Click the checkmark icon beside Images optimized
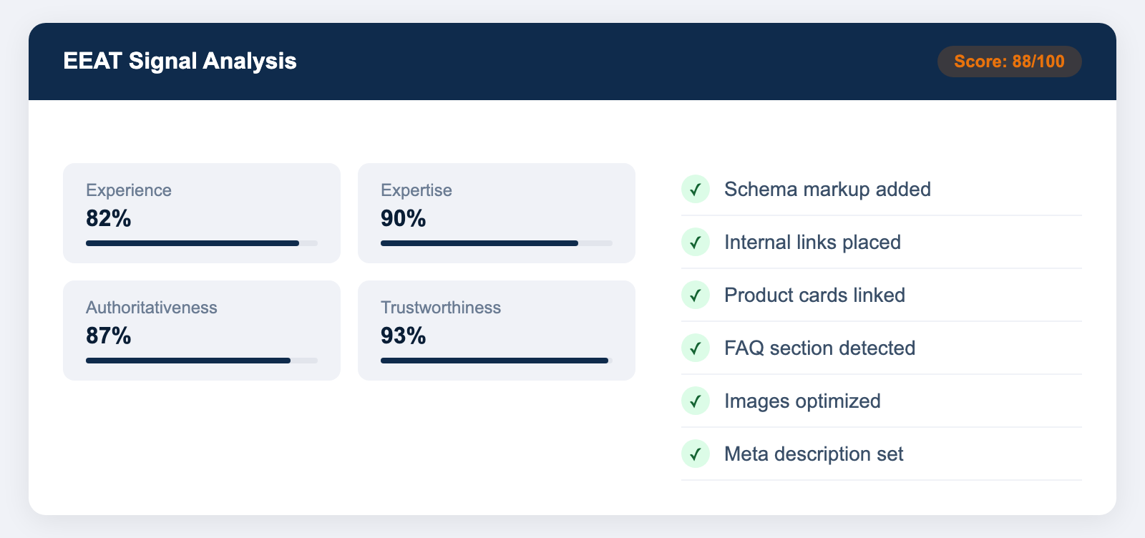Screen dimensions: 1145x538 (x=696, y=401)
